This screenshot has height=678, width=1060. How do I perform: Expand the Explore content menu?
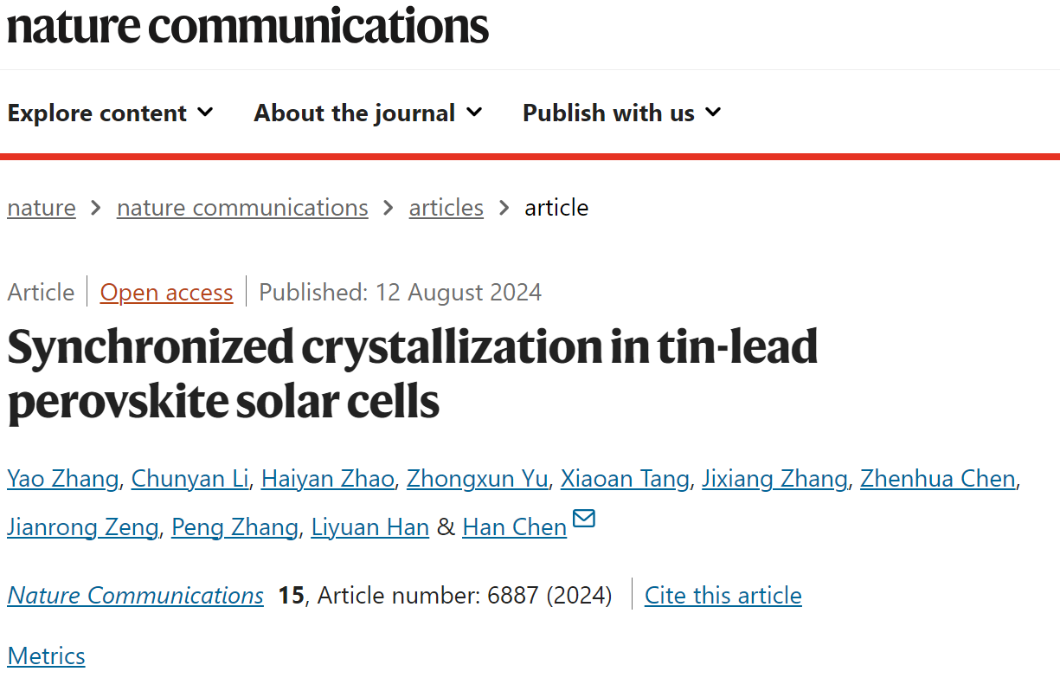[x=111, y=113]
